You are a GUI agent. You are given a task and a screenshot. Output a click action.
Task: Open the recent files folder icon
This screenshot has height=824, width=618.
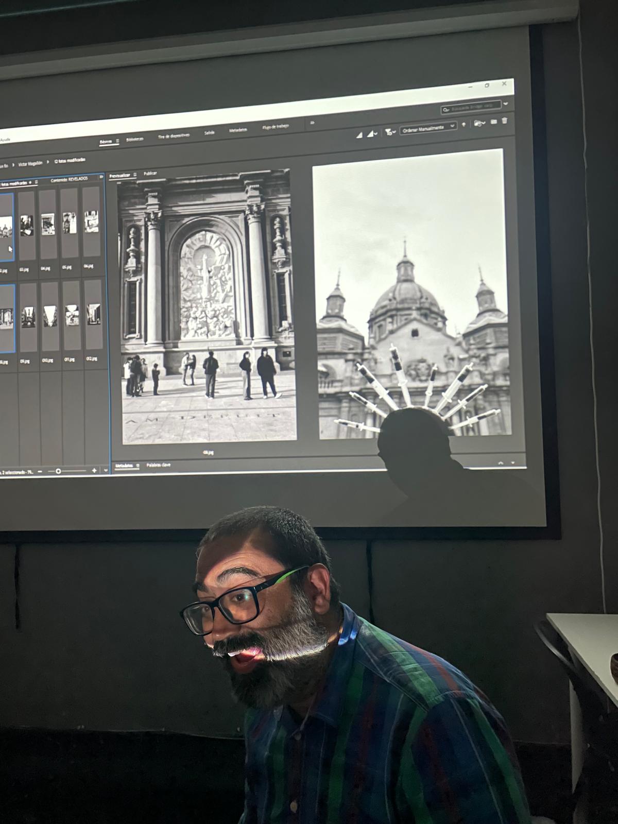click(x=479, y=123)
